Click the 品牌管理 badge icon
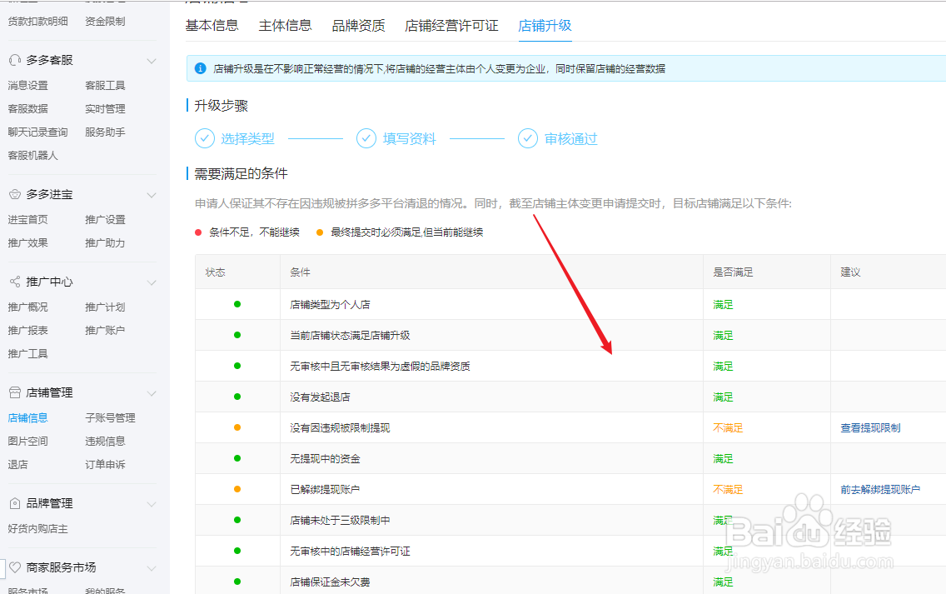 pos(15,503)
